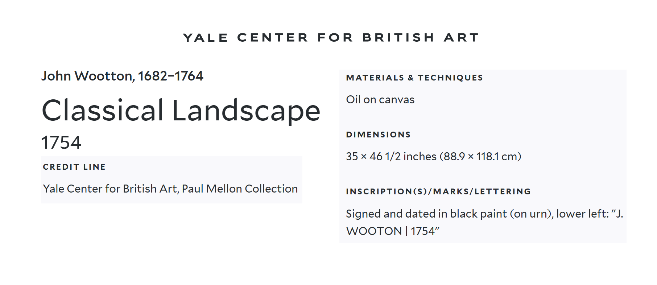Click the word Classical in the title
The image size is (657, 285).
(x=103, y=111)
